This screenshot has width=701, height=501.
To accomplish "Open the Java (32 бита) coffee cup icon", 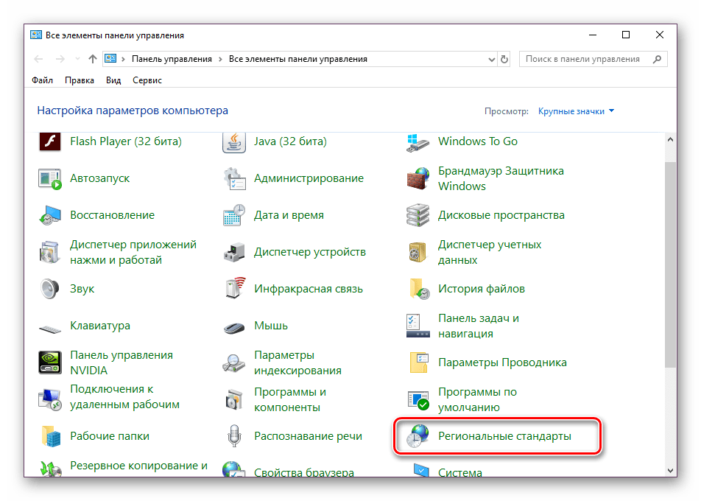I will [x=234, y=142].
